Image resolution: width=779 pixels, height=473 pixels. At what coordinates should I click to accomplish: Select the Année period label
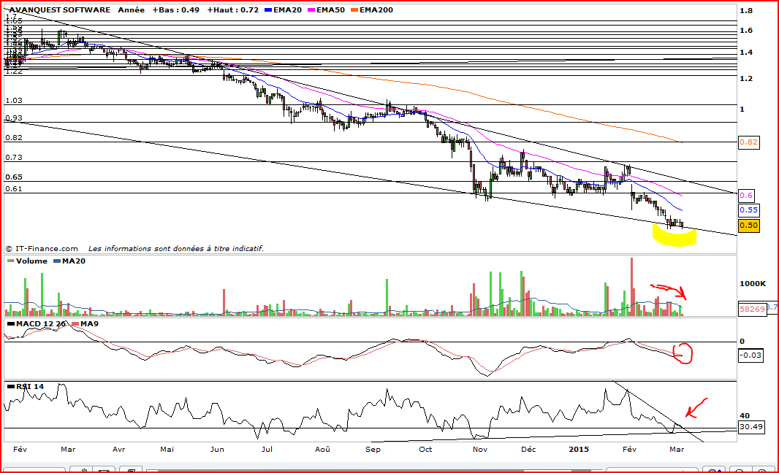tap(131, 10)
